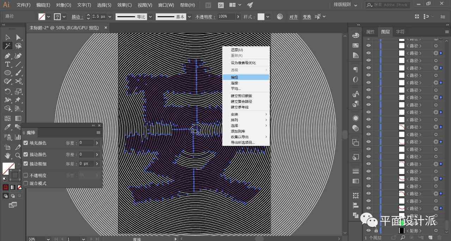Open the 效果(C) menu
451x241 pixels.
[x=124, y=5]
